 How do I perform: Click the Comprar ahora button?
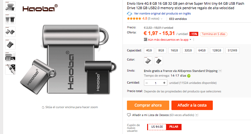148,105
